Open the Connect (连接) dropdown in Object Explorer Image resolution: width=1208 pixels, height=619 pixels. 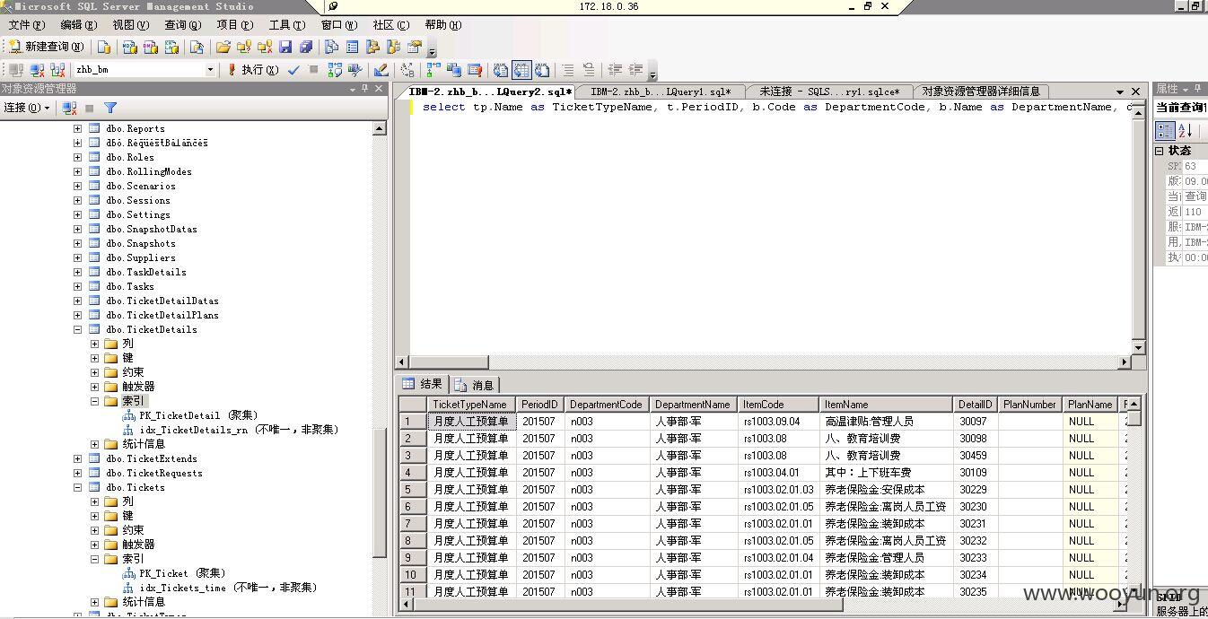(x=26, y=108)
